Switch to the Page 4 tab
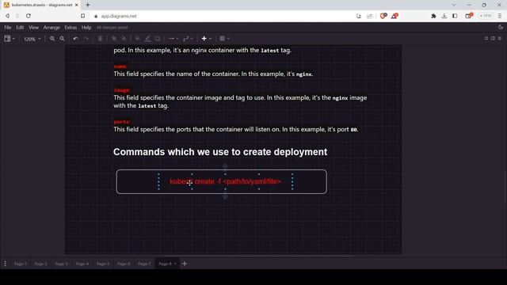Image resolution: width=507 pixels, height=285 pixels. point(82,264)
